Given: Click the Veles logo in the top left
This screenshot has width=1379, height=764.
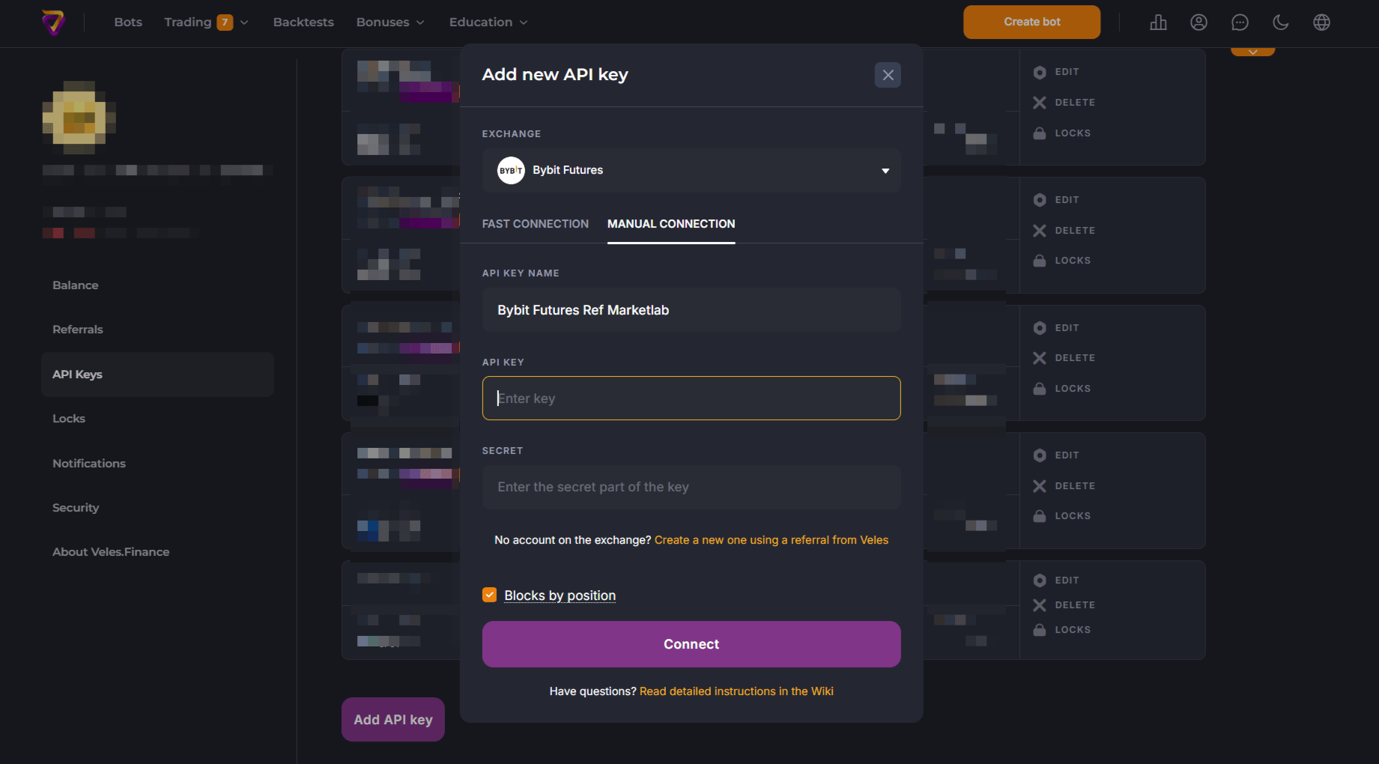Looking at the screenshot, I should tap(55, 22).
